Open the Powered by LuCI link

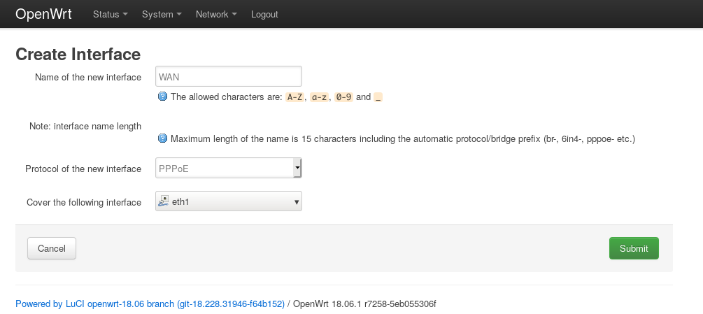click(x=150, y=304)
